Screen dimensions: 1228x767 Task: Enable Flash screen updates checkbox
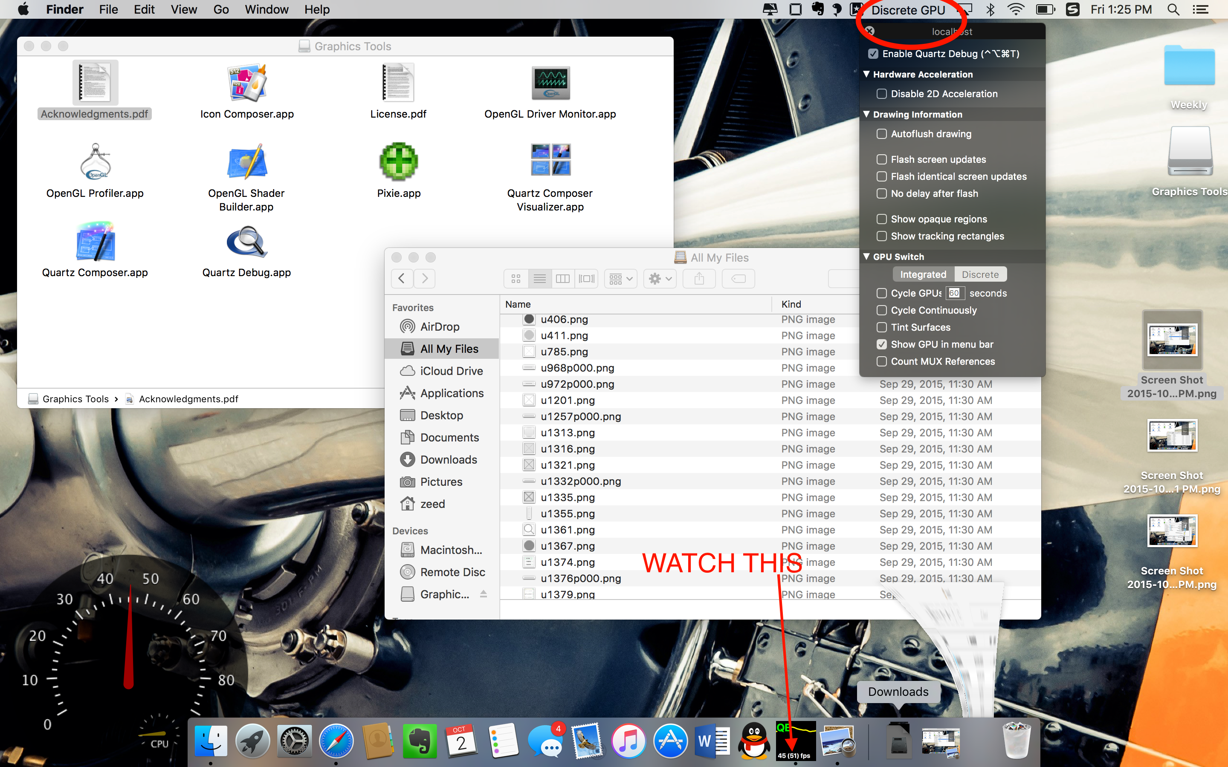click(x=882, y=159)
